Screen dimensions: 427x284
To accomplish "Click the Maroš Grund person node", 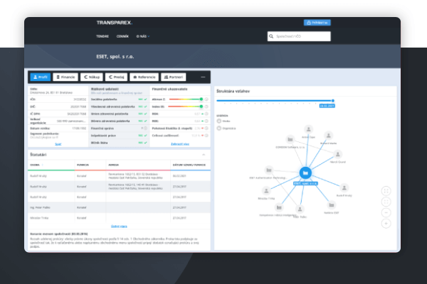I will click(x=337, y=154).
